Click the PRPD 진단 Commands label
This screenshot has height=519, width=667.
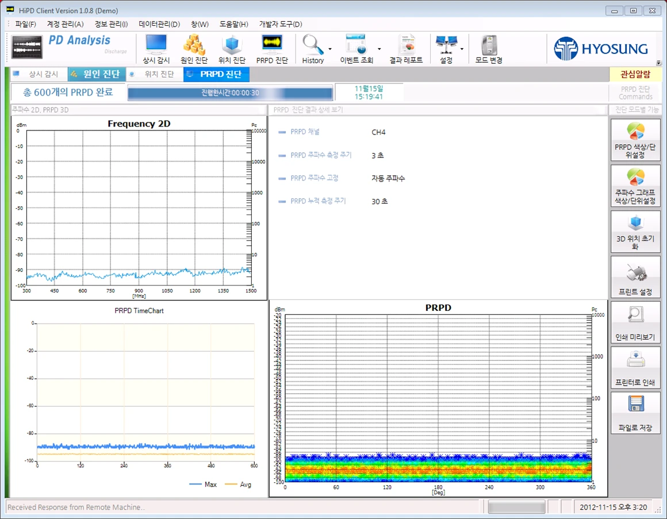pyautogui.click(x=635, y=93)
